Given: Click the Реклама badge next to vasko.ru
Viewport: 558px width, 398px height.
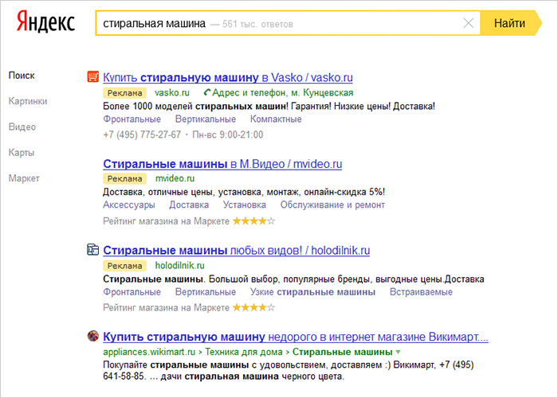Looking at the screenshot, I should coord(124,93).
